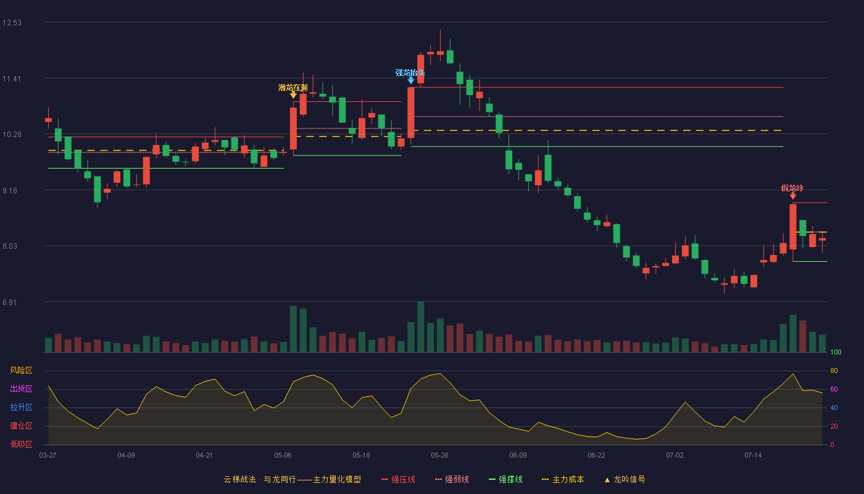864x494 pixels.
Task: Toggle the 强撑线 series label in legend
Action: (x=510, y=480)
